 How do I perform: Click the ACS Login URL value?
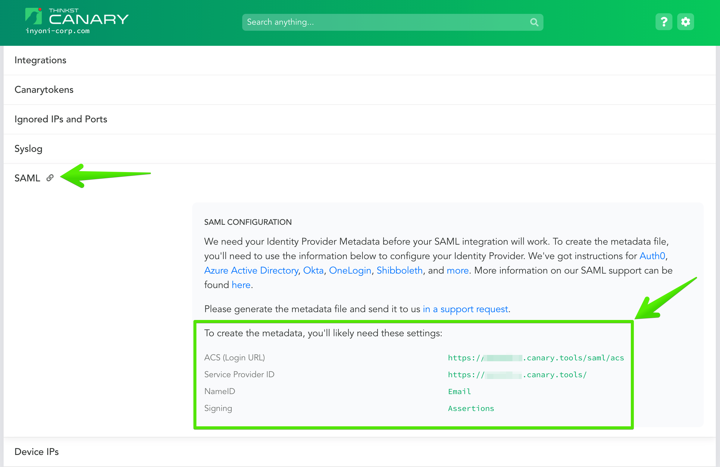(536, 358)
